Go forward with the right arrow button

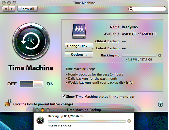(12, 9)
